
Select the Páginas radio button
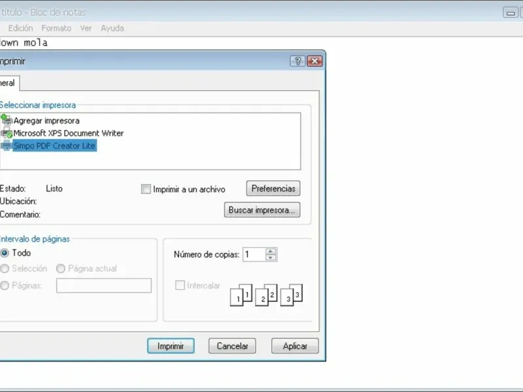click(x=5, y=286)
